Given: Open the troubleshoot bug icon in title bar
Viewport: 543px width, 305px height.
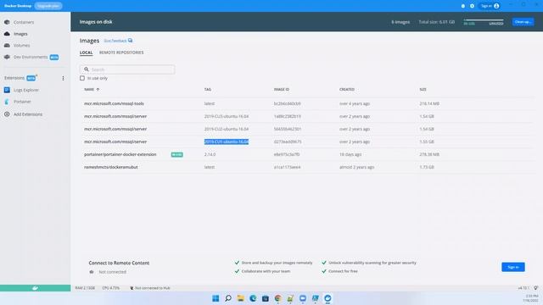Looking at the screenshot, I should coord(463,6).
